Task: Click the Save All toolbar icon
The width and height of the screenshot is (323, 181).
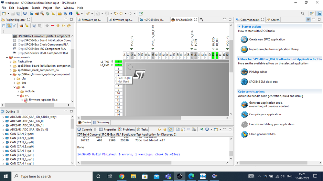Action: pyautogui.click(x=18, y=14)
